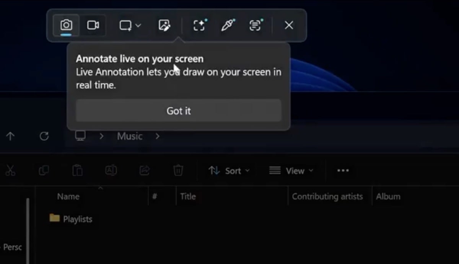The width and height of the screenshot is (459, 264).
Task: Open the Sort dropdown menu
Action: click(229, 171)
